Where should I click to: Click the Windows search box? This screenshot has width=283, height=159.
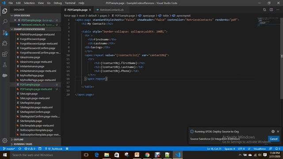(x=45, y=155)
